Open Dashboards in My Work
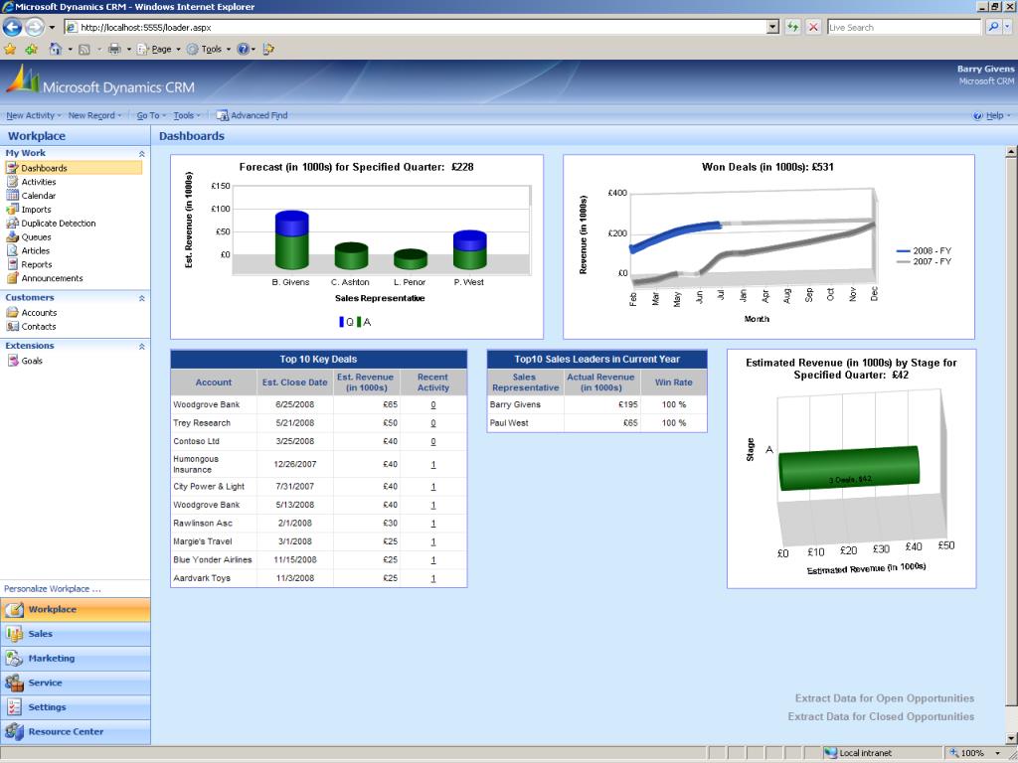The height and width of the screenshot is (763, 1018). click(74, 168)
